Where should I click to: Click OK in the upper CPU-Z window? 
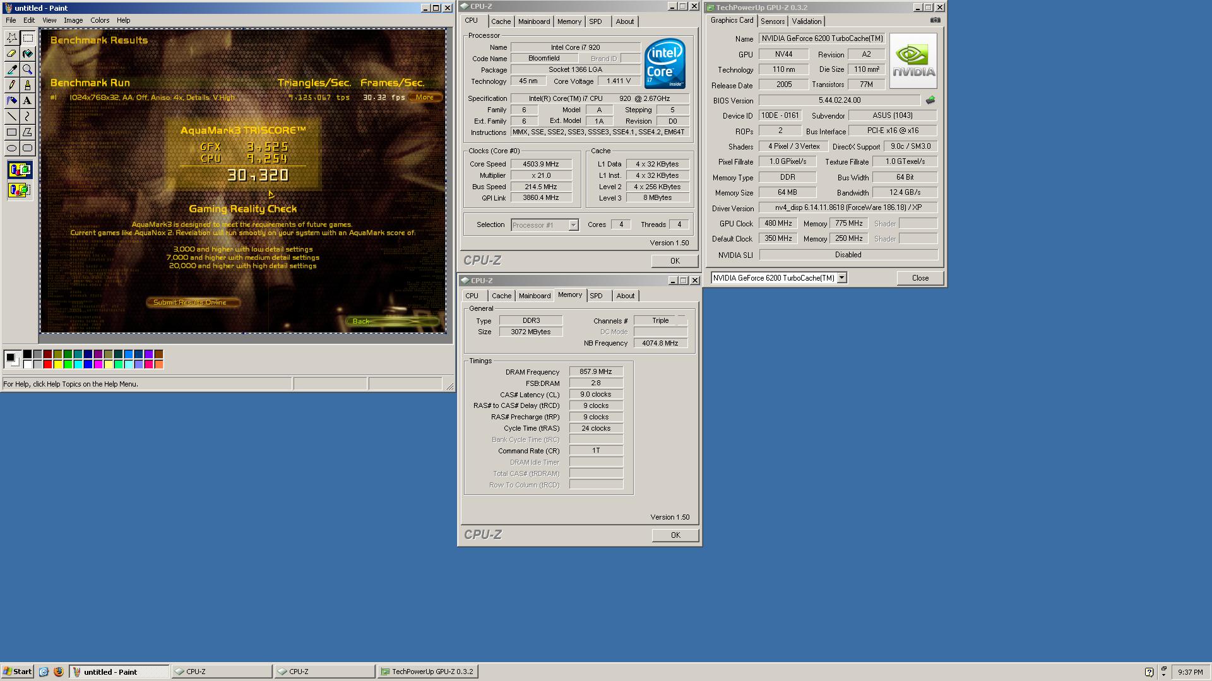(675, 261)
